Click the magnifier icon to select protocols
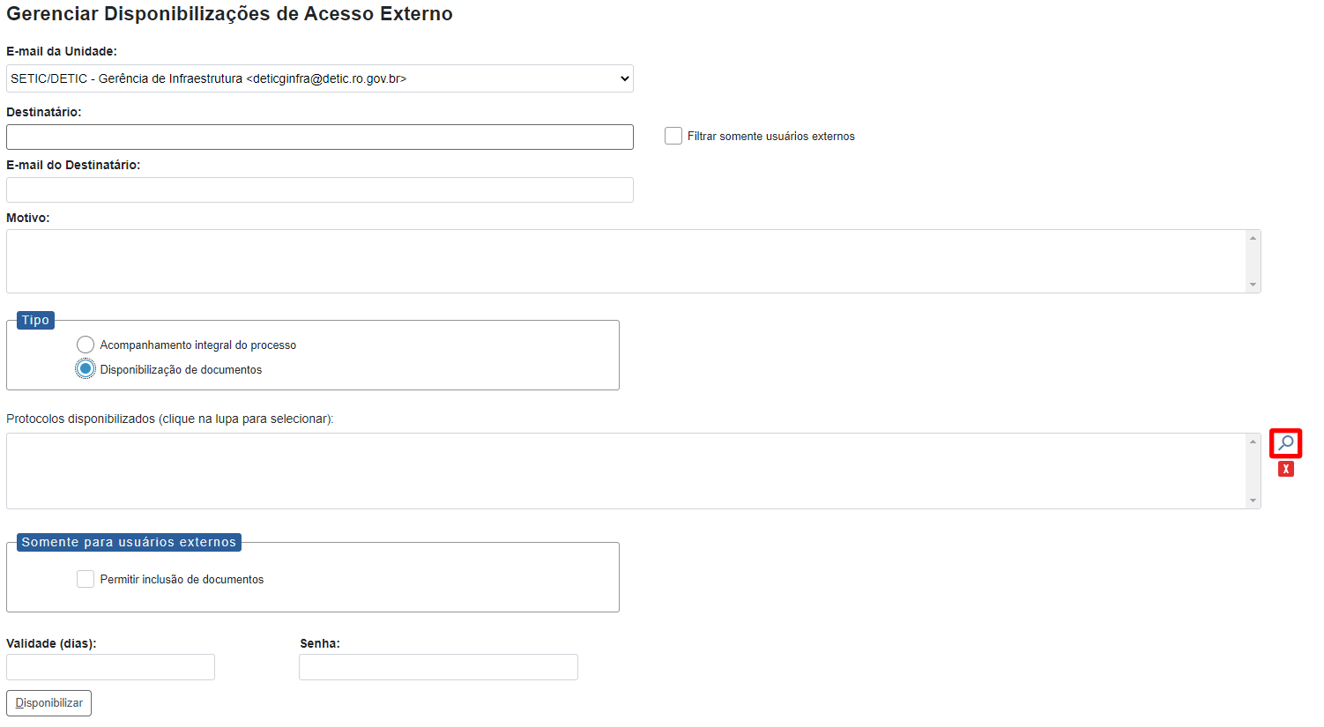The height and width of the screenshot is (727, 1324). click(1285, 443)
